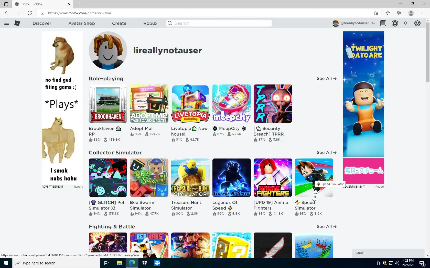Image resolution: width=430 pixels, height=268 pixels.
Task: Open Mail app on taskbar
Action: point(157,263)
